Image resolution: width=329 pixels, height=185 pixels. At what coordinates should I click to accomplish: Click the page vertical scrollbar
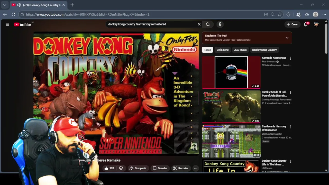tap(326, 39)
